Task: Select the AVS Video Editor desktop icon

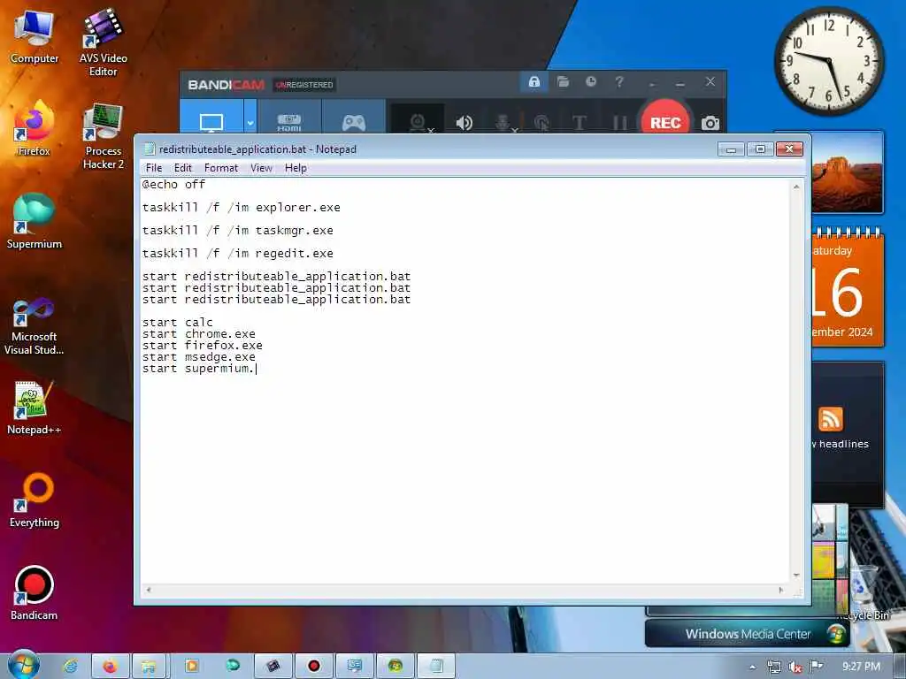Action: click(x=103, y=43)
